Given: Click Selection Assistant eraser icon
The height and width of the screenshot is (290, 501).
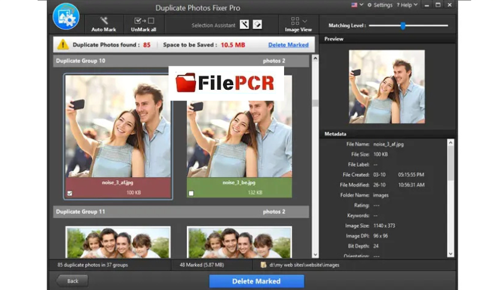Looking at the screenshot, I should click(257, 25).
